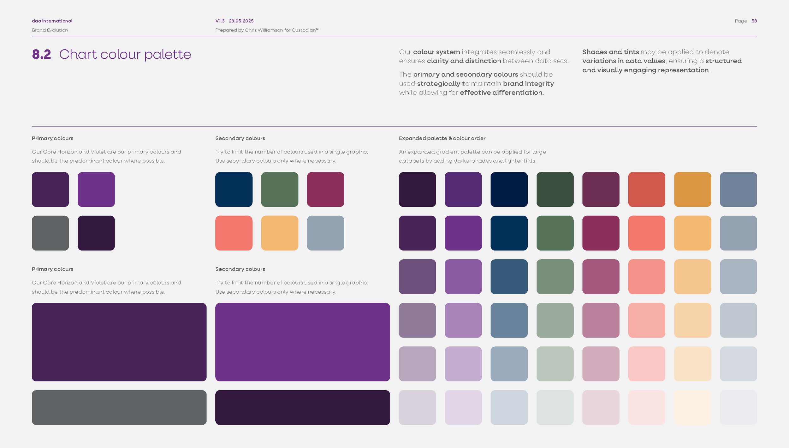Select the small violet primary colour swatch
This screenshot has width=789, height=448.
[x=96, y=189]
